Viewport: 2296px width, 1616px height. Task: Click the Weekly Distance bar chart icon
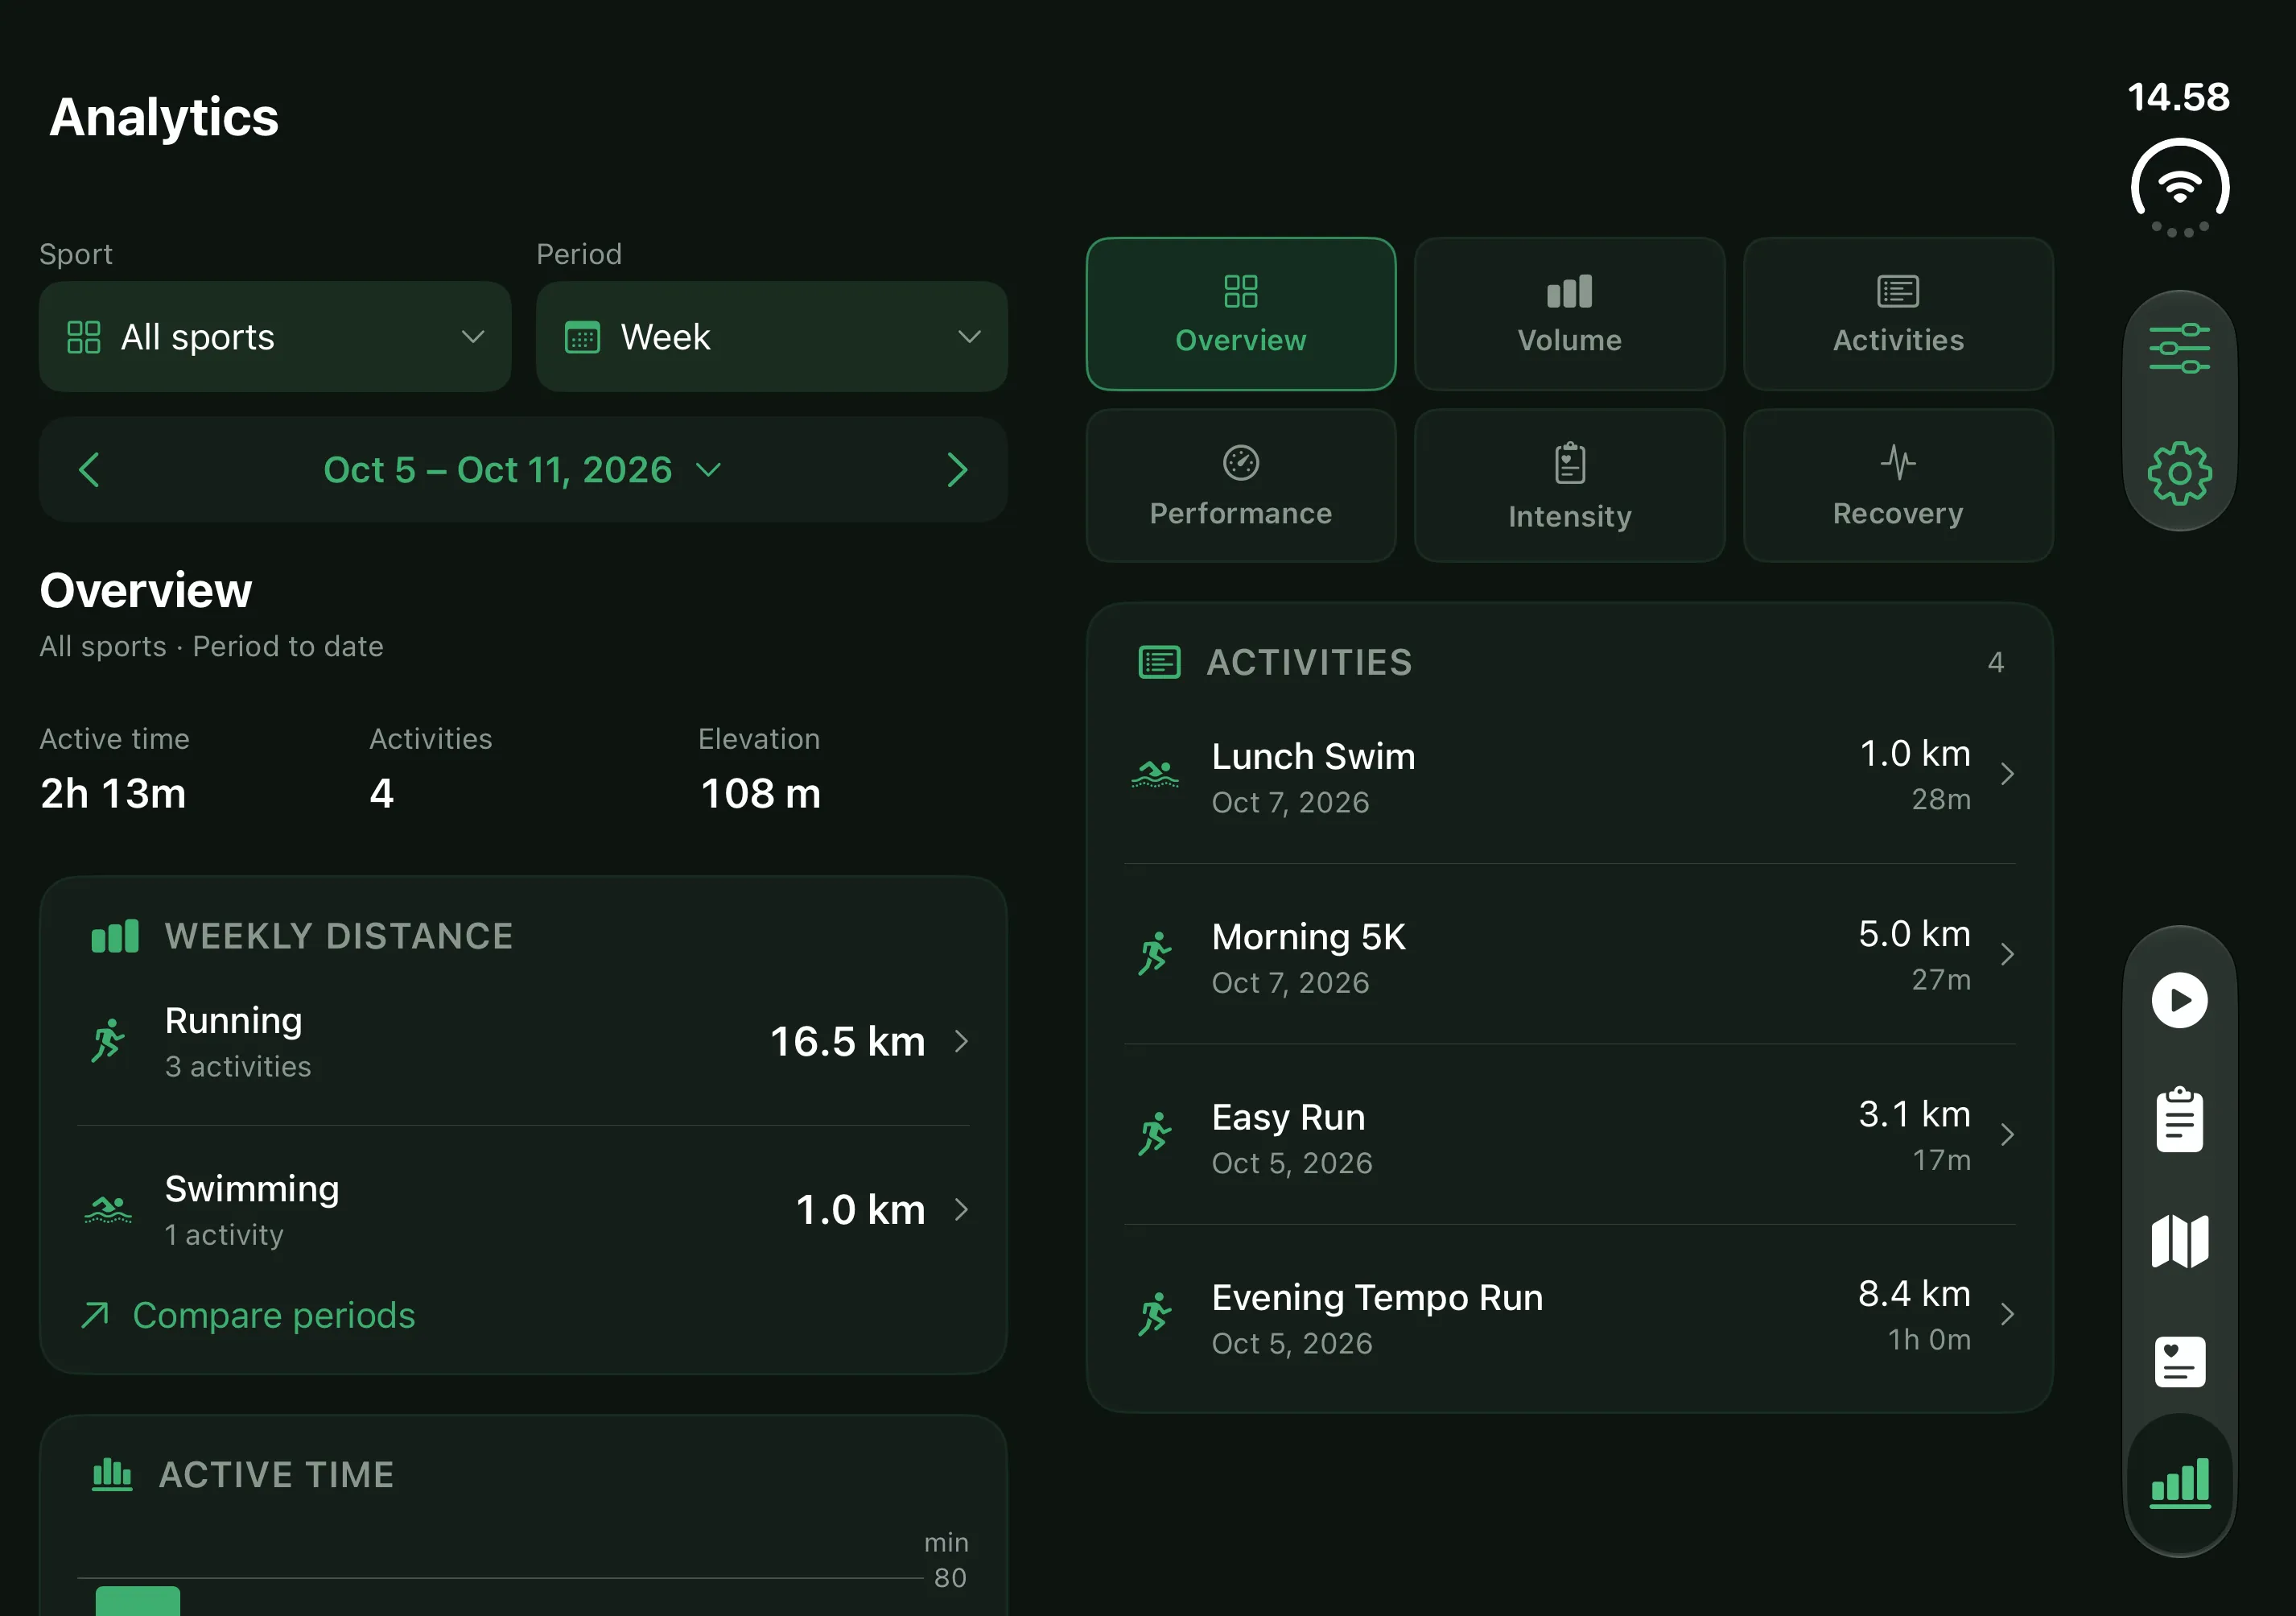115,936
